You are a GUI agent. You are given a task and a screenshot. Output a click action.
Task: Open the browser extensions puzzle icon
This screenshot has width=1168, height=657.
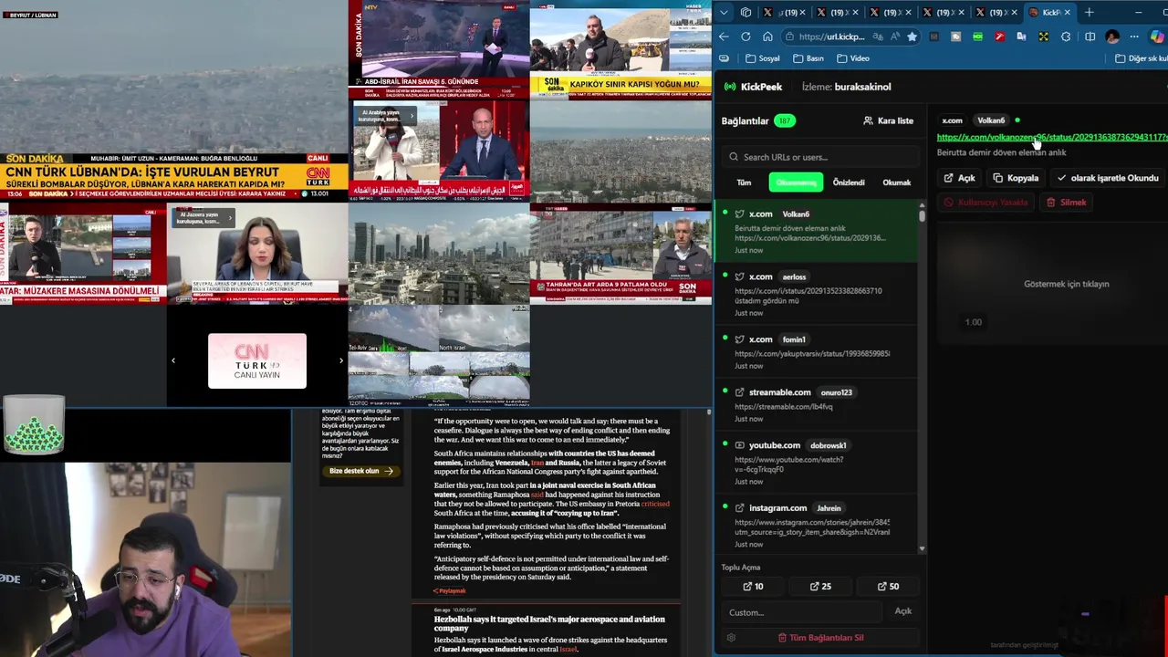point(1065,36)
